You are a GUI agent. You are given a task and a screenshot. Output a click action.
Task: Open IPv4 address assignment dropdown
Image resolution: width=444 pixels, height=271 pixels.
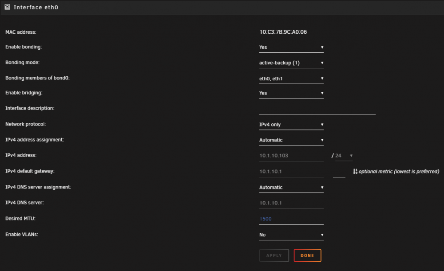pos(291,140)
